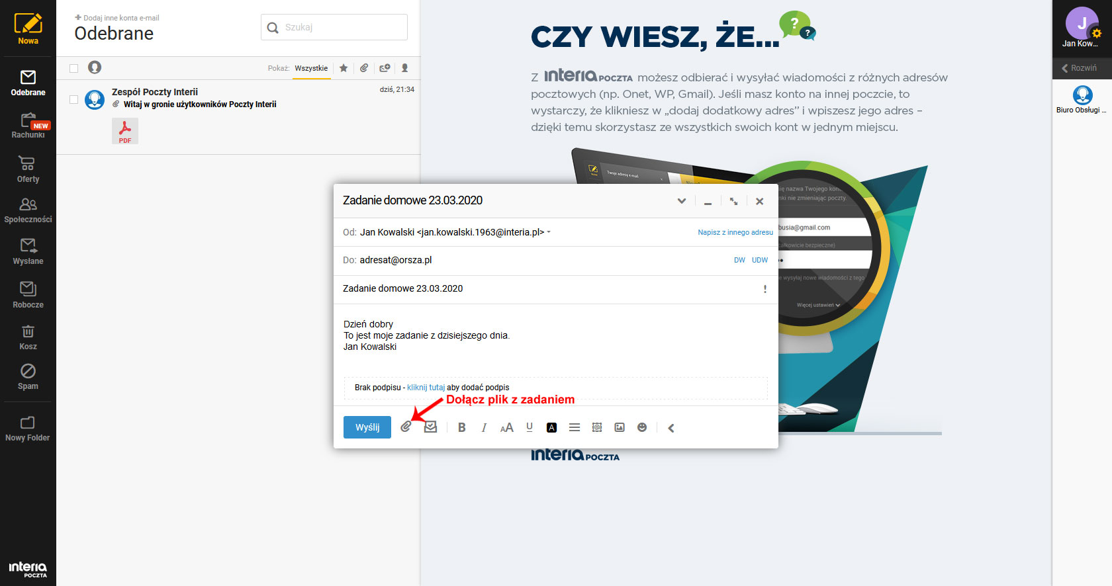Open the sender address dropdown arrow
Screen dimensions: 1112x586
tap(549, 232)
